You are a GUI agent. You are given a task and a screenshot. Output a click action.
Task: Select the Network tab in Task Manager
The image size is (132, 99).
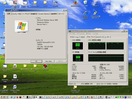(x=100, y=37)
